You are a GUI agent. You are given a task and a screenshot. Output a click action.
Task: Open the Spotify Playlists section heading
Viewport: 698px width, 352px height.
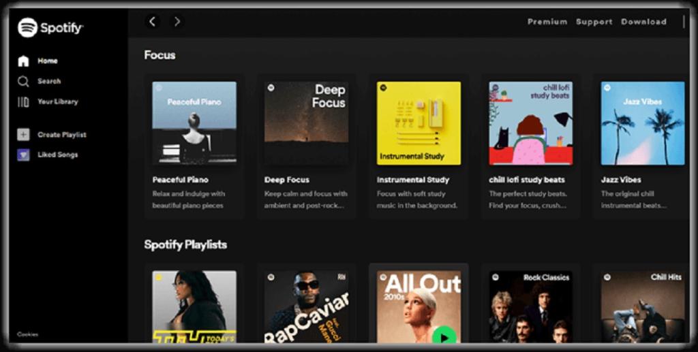(185, 245)
